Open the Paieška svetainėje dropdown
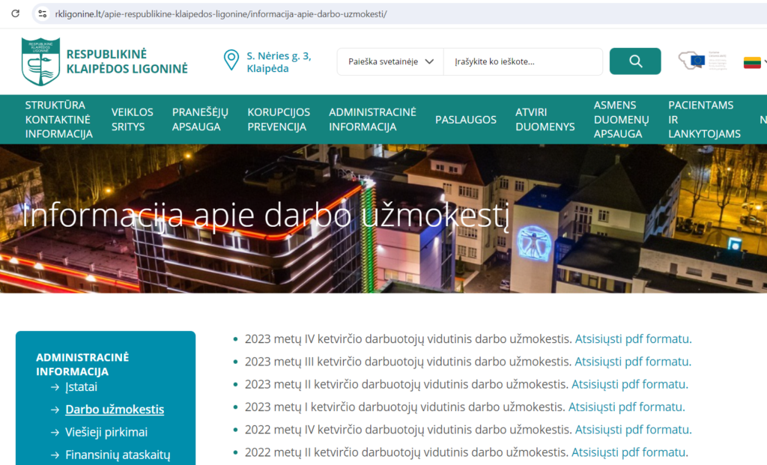 [390, 61]
